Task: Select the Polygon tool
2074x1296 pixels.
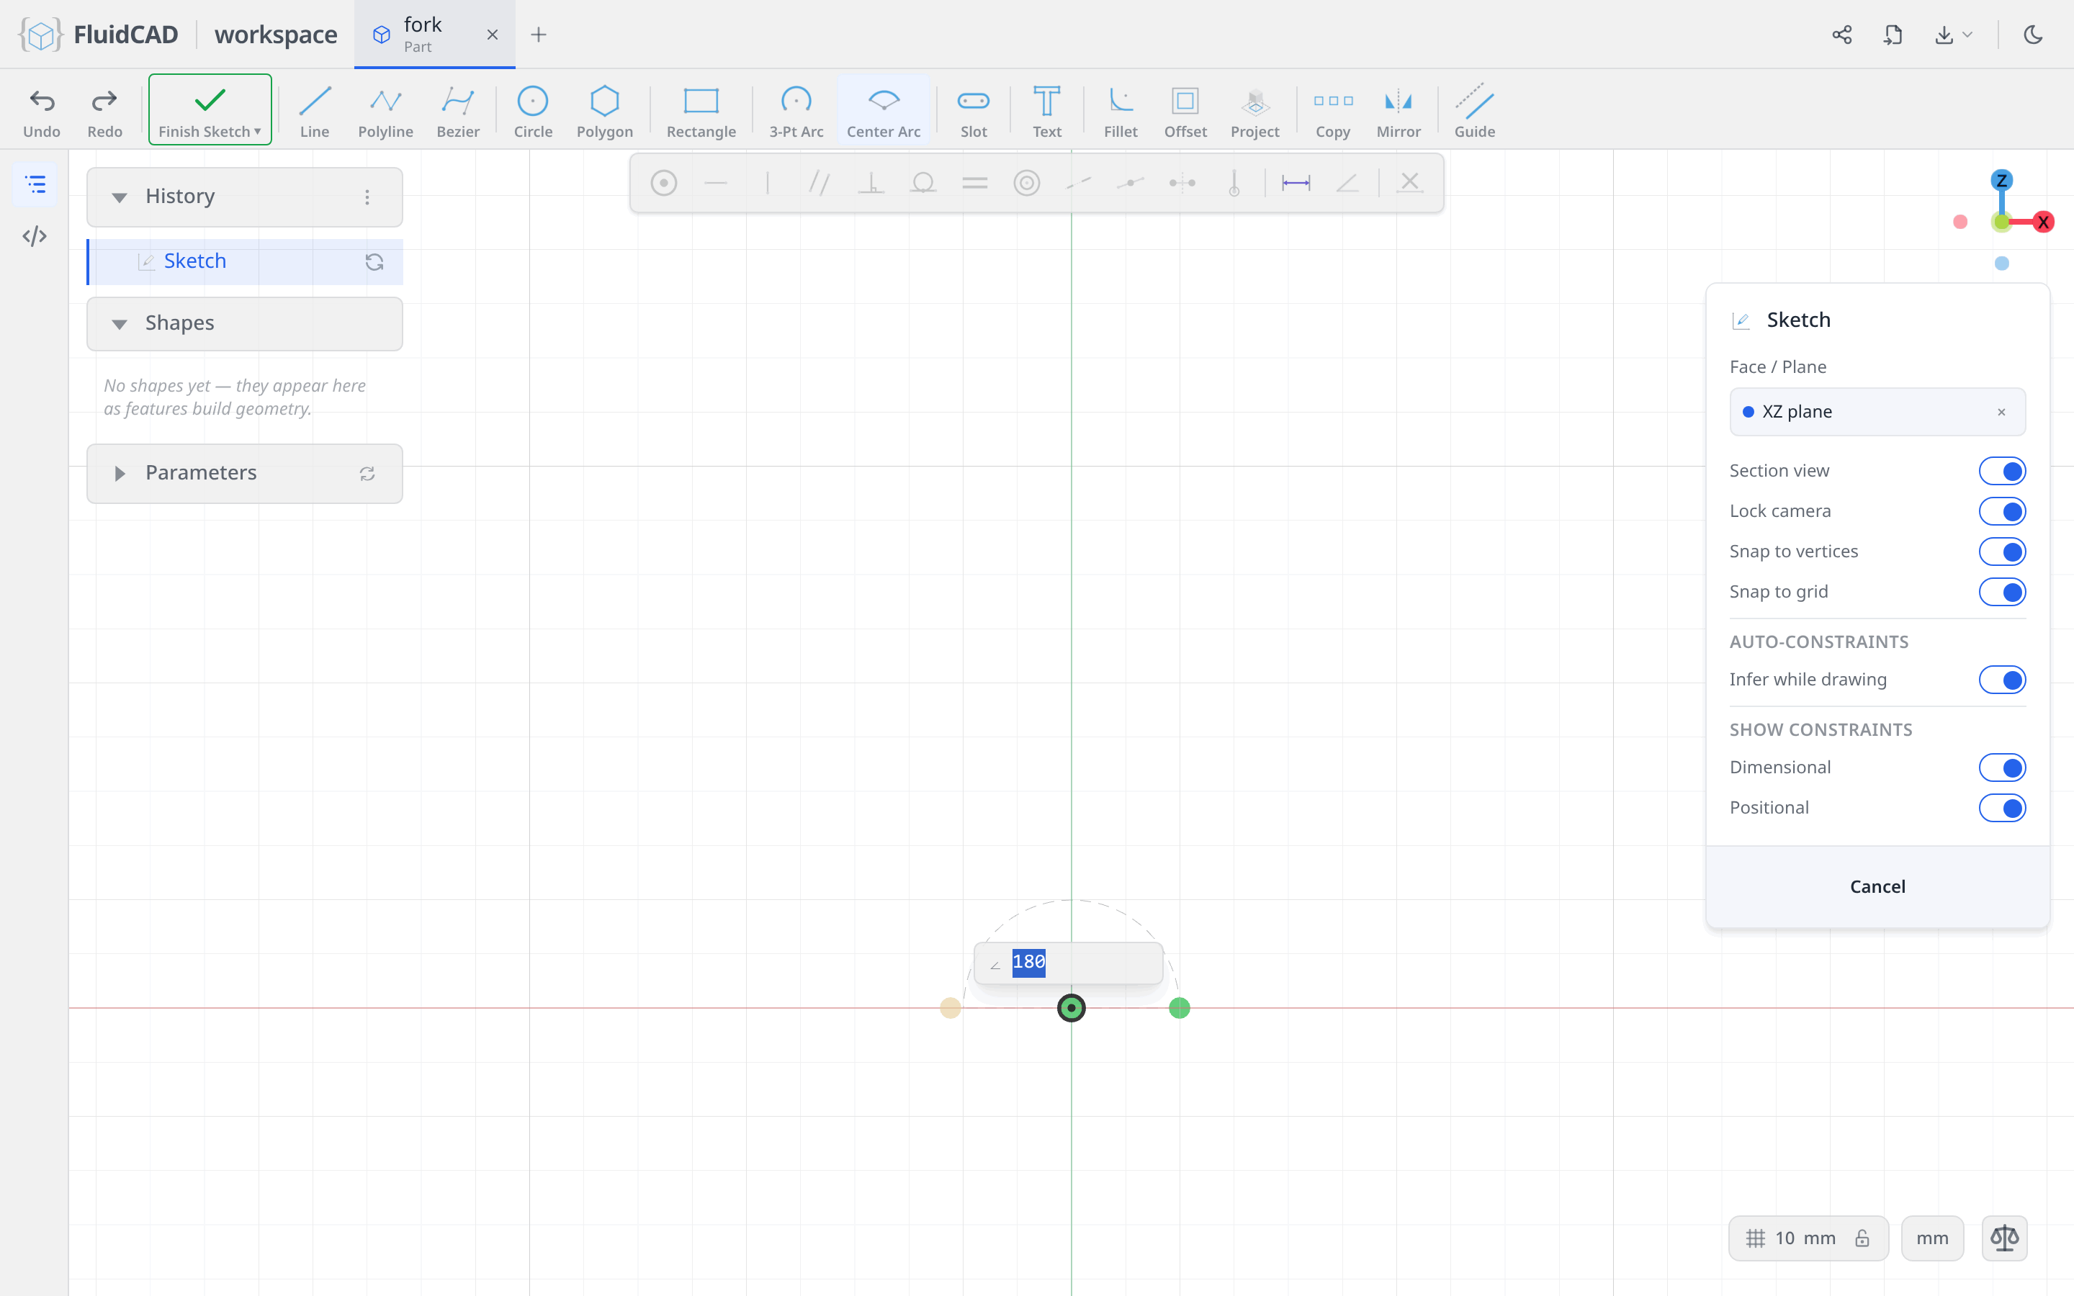Action: tap(604, 111)
